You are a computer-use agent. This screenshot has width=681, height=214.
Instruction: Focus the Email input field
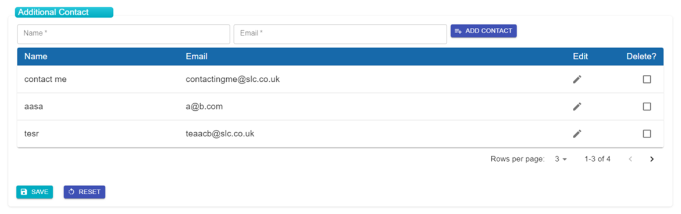[340, 34]
